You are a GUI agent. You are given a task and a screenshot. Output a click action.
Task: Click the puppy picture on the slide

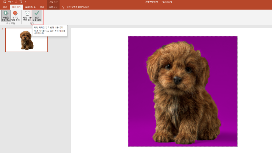(183, 91)
